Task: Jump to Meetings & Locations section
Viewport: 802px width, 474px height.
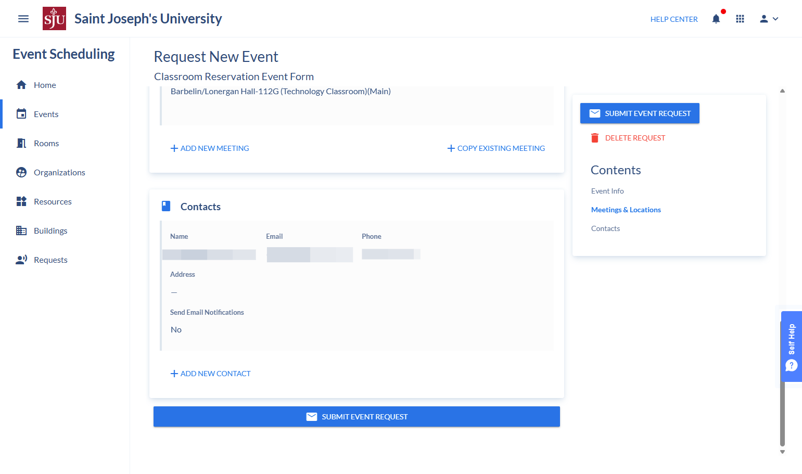Action: click(x=626, y=210)
